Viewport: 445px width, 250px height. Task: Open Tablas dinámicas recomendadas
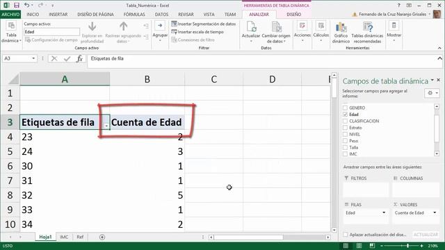pos(367,32)
